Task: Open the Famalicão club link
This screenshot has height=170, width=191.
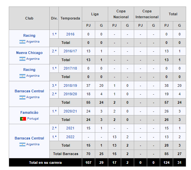Action: tap(29, 112)
